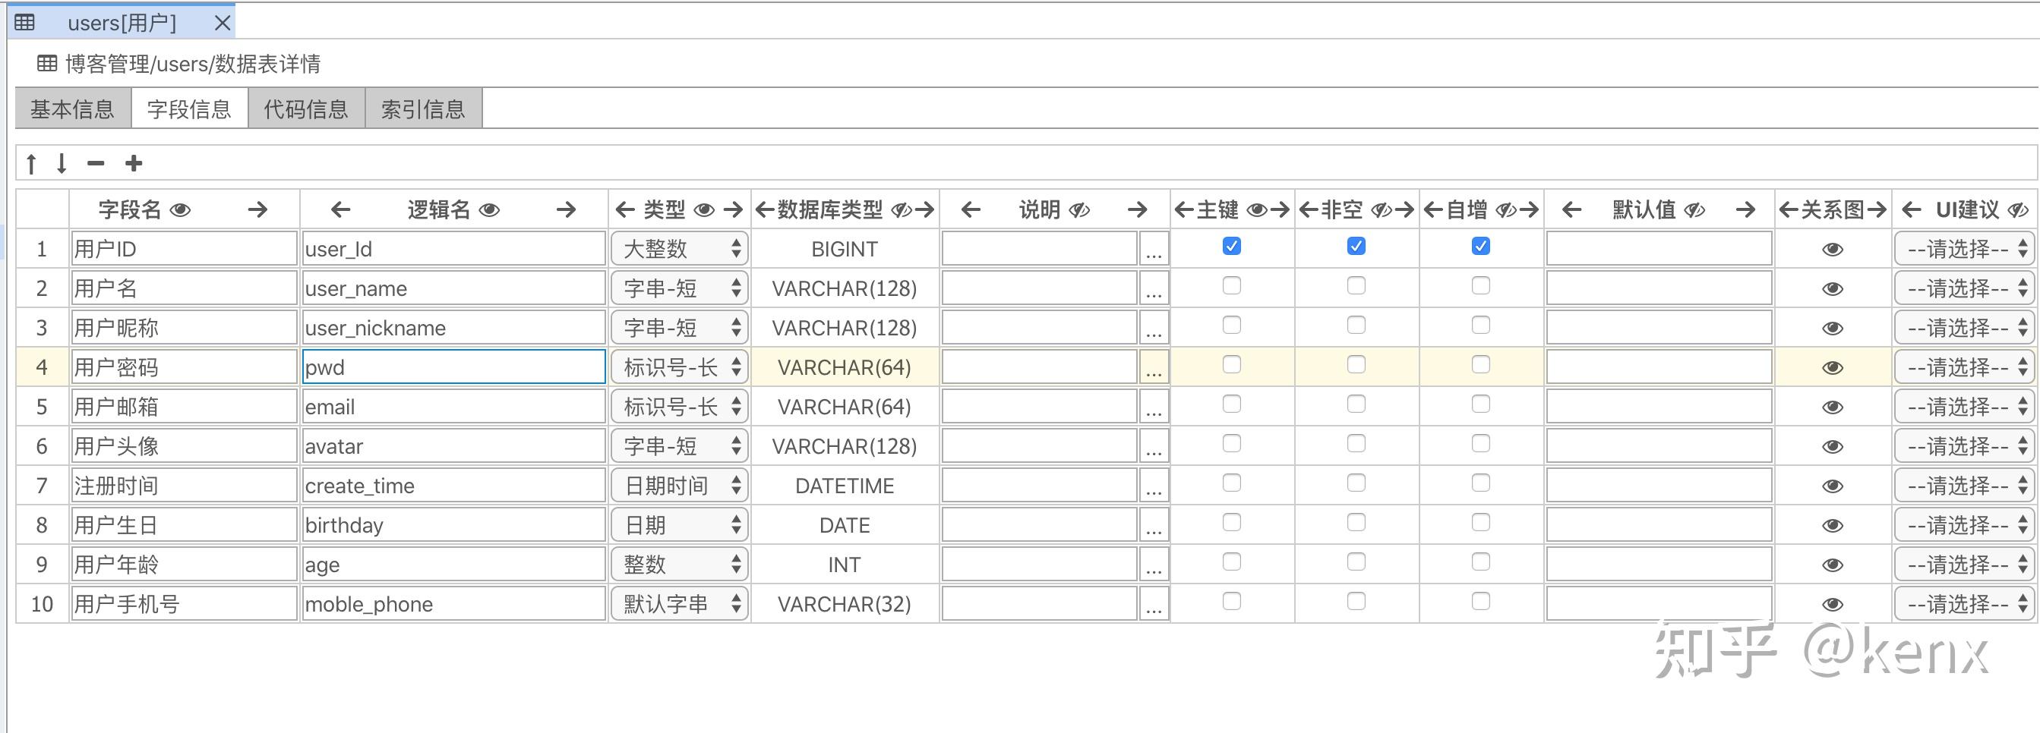Uncheck 非空 checkbox for 用户ID row
The width and height of the screenshot is (2040, 733).
[x=1356, y=246]
